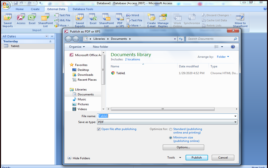Screen dimensions: 268x168
Task: Open the 2 locations link
Action: (132, 59)
